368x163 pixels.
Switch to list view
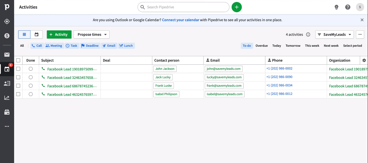coord(24,35)
